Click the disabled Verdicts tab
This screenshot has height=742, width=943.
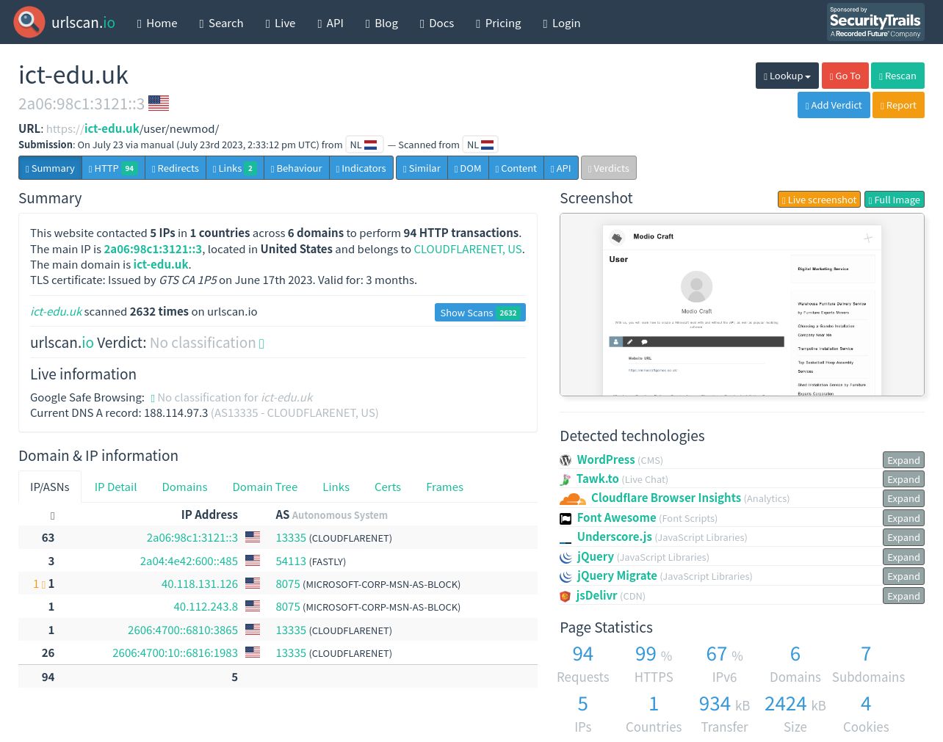pyautogui.click(x=609, y=168)
